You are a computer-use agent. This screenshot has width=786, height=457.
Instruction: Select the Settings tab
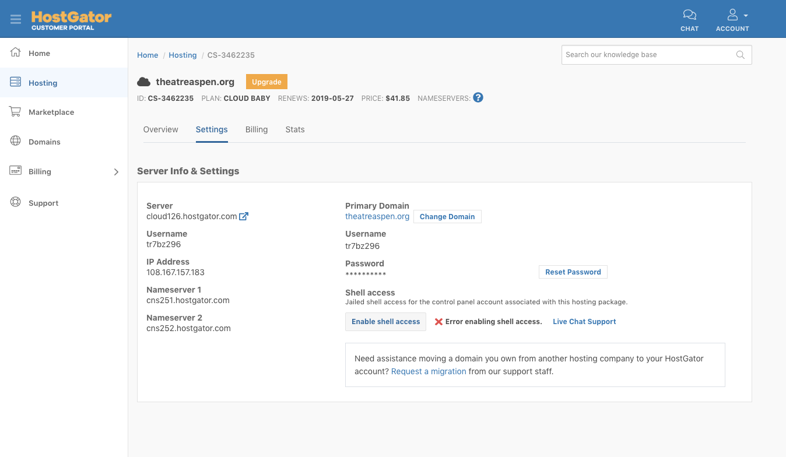pyautogui.click(x=212, y=129)
